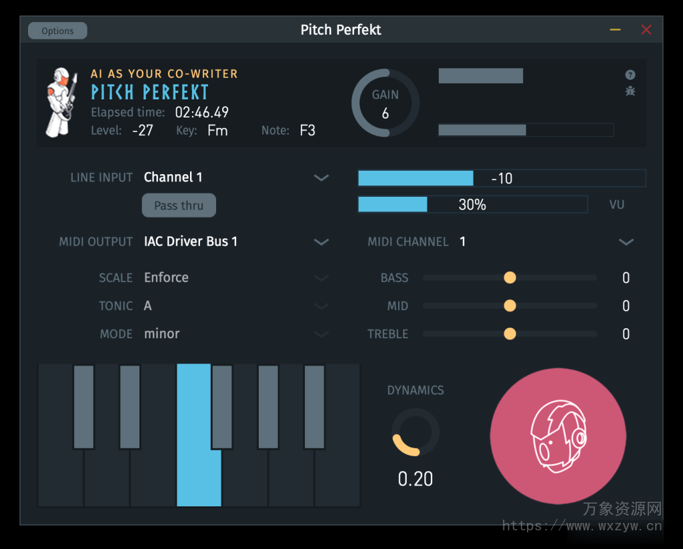Screen dimensions: 683x549
Task: Toggle Pass thru mode
Action: [x=179, y=205]
